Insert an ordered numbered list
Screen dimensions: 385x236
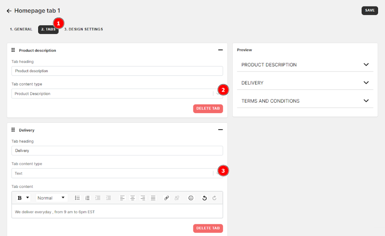(88, 198)
